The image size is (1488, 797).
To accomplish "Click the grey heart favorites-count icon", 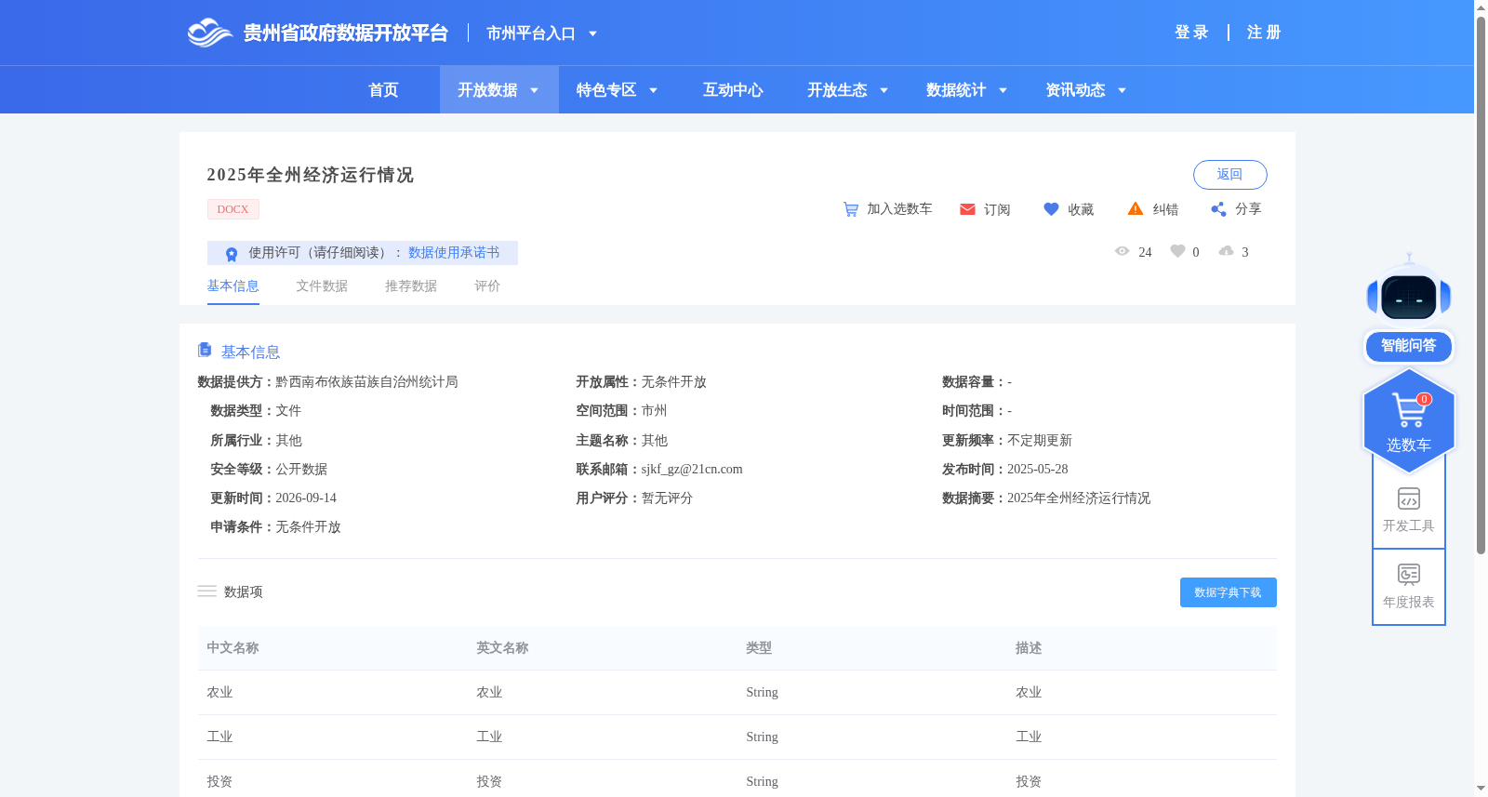I will (x=1177, y=251).
